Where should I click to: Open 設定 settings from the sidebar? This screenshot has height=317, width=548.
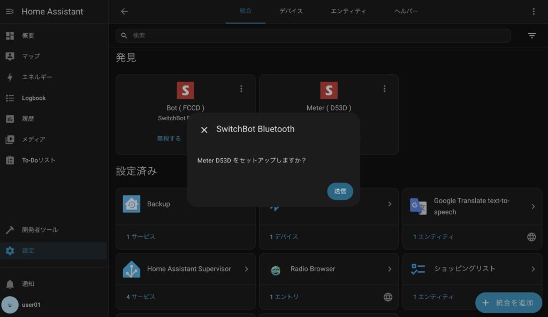pyautogui.click(x=54, y=251)
